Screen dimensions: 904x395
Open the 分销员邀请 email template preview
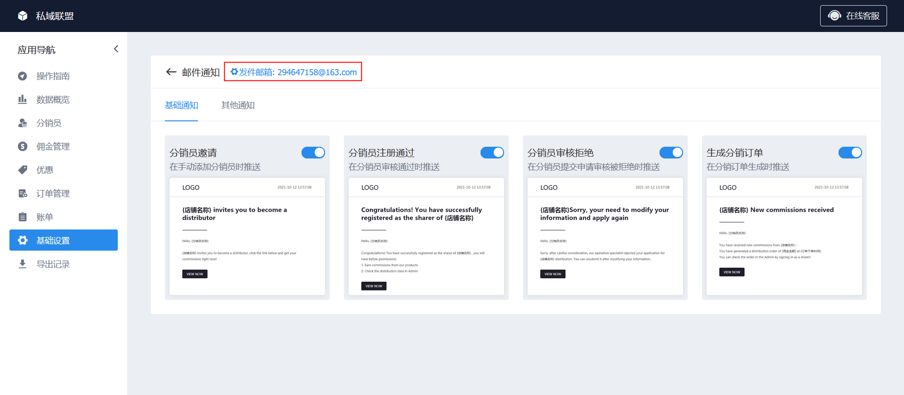(247, 237)
